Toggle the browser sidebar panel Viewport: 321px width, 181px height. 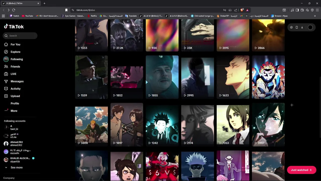click(x=297, y=10)
